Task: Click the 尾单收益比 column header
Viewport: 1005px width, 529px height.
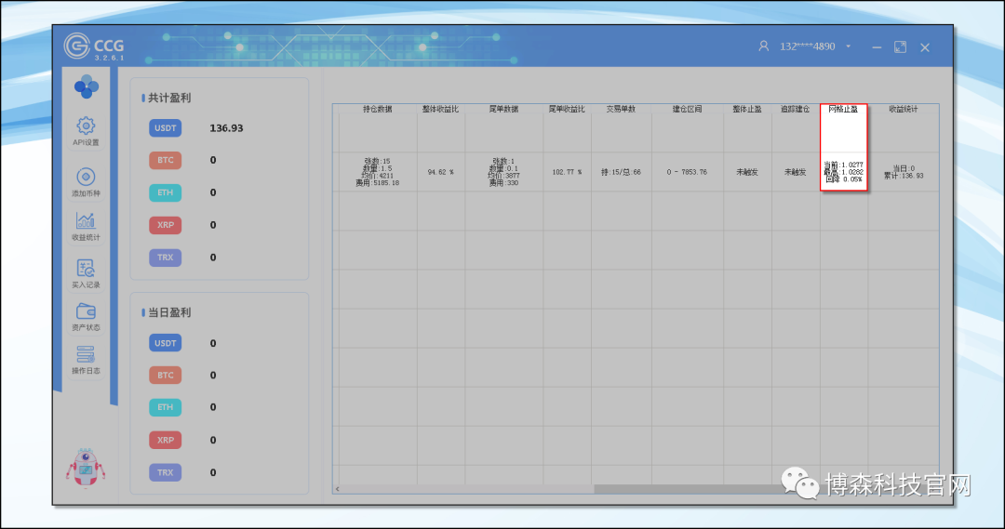Action: click(567, 110)
